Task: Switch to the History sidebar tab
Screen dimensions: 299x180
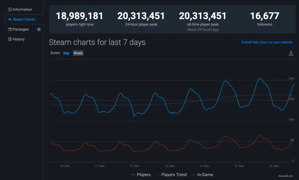Action: coord(19,39)
